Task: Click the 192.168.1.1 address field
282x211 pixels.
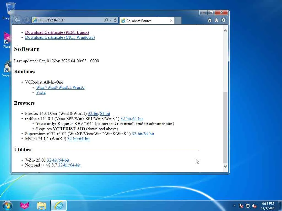Action: (68, 20)
